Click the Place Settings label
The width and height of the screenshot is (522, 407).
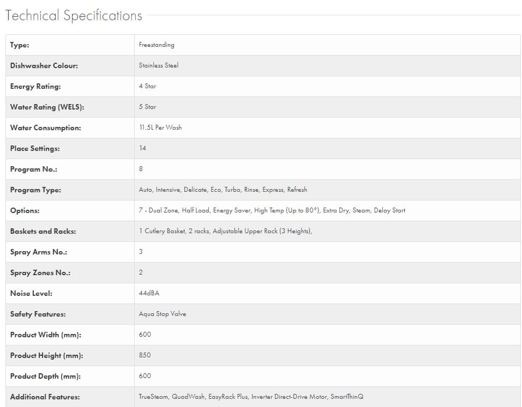35,149
